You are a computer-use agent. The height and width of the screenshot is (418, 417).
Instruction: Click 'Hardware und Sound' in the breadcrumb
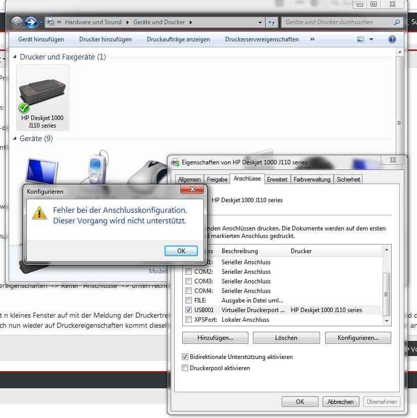pyautogui.click(x=93, y=22)
